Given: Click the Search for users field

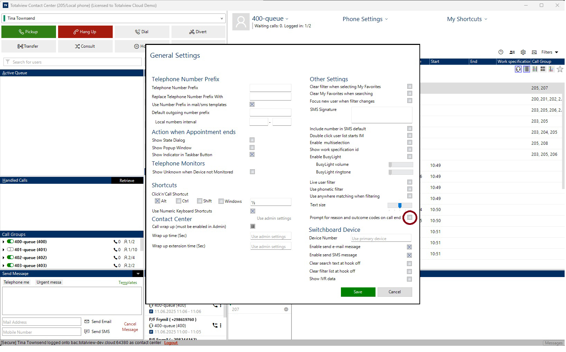Looking at the screenshot, I should (x=73, y=62).
